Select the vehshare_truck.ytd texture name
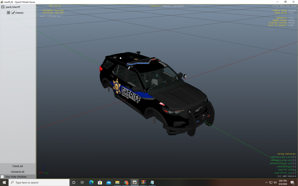298x186 pixels. (x=280, y=163)
